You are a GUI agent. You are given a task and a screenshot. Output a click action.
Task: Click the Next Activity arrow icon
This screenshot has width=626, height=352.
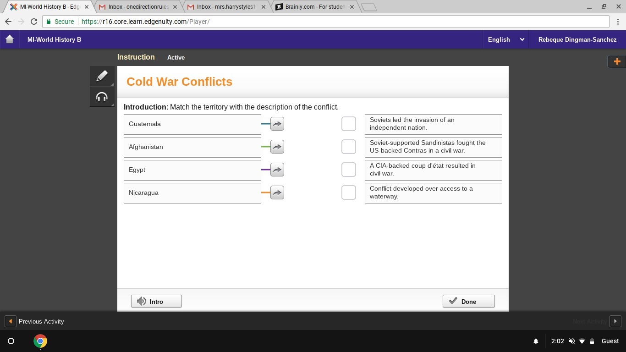pyautogui.click(x=615, y=321)
